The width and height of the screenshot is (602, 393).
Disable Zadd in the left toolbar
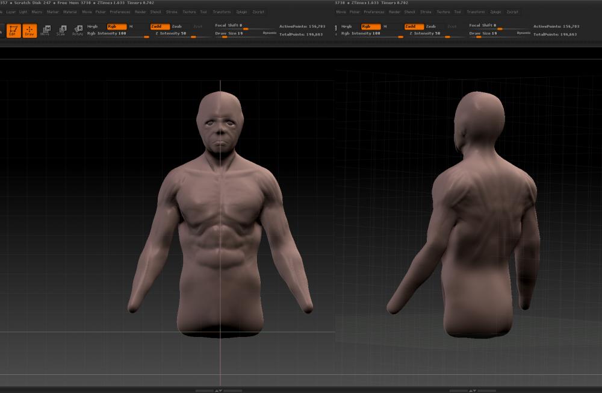click(x=160, y=27)
